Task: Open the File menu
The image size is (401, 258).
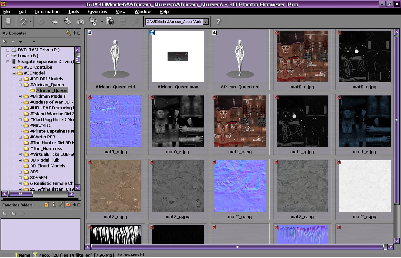Action: (x=6, y=11)
